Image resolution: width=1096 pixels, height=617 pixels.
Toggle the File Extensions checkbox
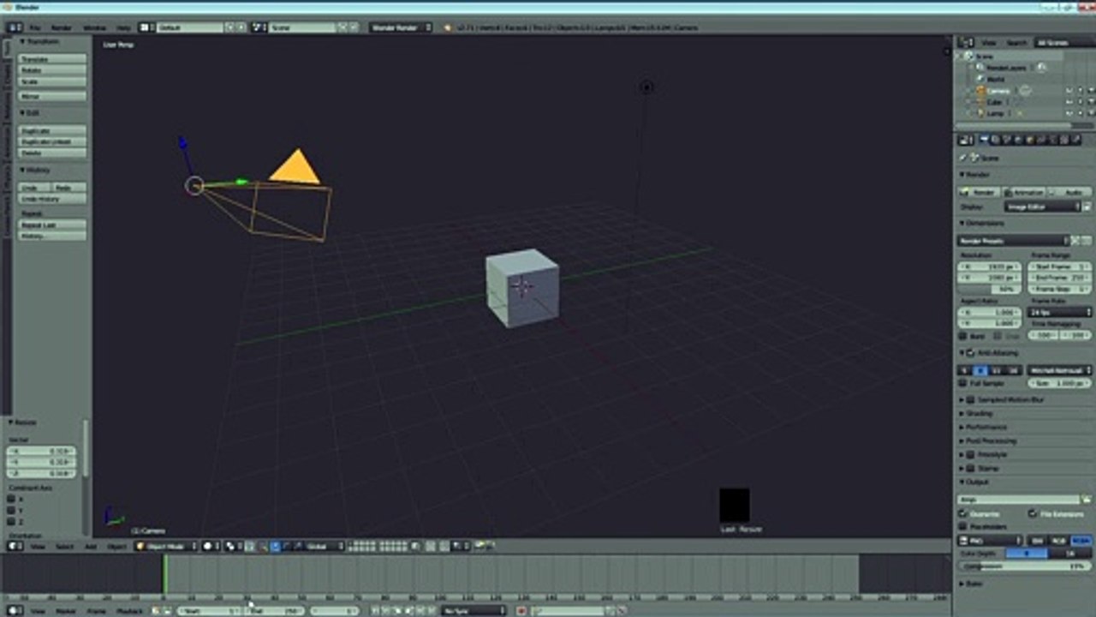coord(1033,513)
